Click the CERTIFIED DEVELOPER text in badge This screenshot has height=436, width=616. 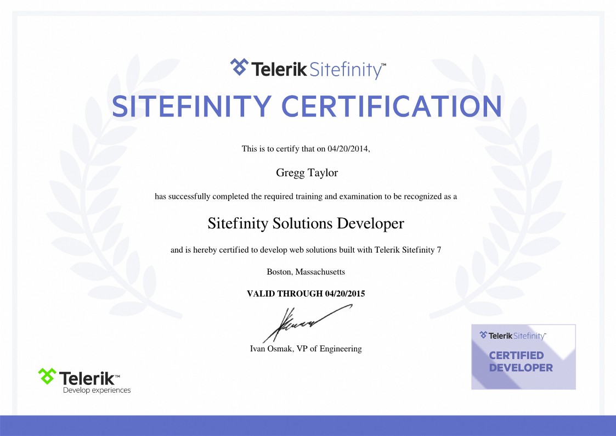(521, 361)
